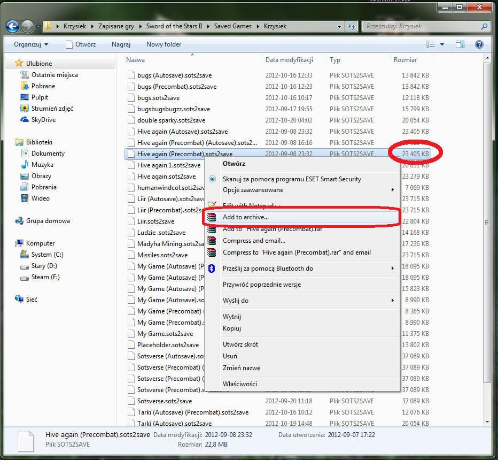The image size is (498, 460).
Task: Click the Nowy folder button
Action: tap(164, 44)
